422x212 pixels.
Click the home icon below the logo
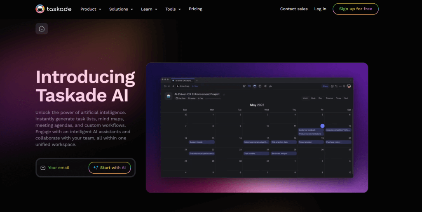pos(42,28)
